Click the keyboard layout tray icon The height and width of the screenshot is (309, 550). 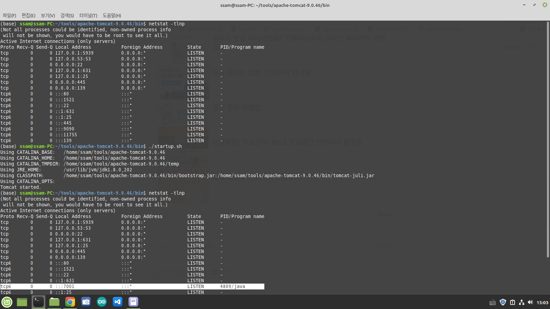492,302
